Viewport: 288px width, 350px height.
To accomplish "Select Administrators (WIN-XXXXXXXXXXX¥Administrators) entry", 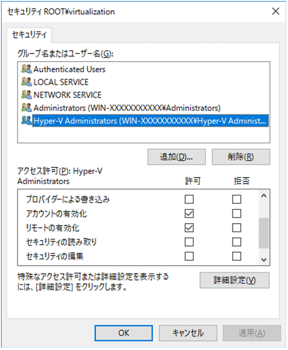I will tap(127, 108).
